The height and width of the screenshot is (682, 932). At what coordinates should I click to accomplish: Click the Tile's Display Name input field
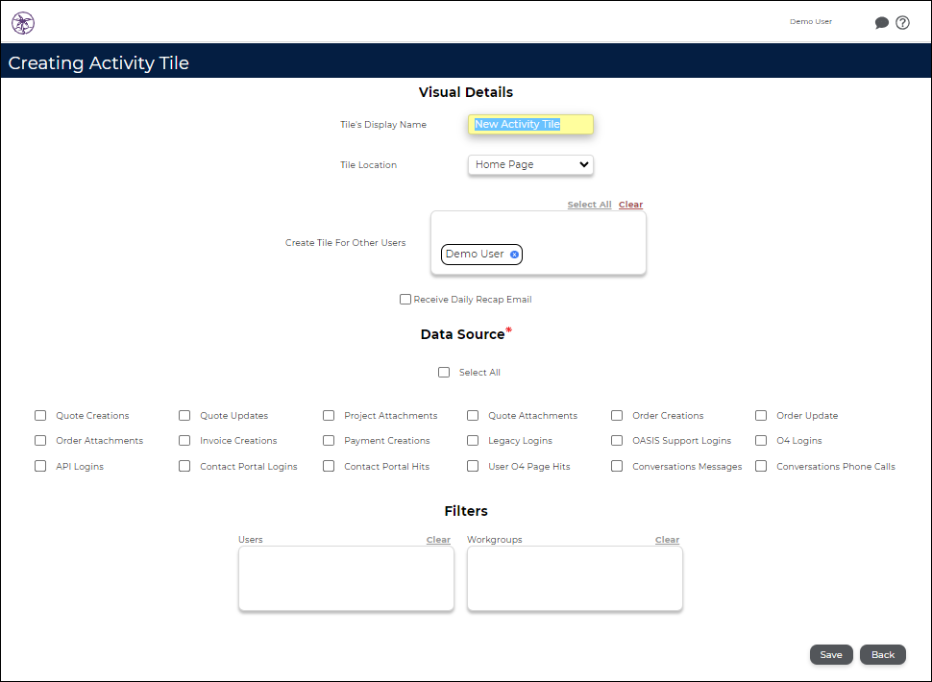[x=529, y=124]
